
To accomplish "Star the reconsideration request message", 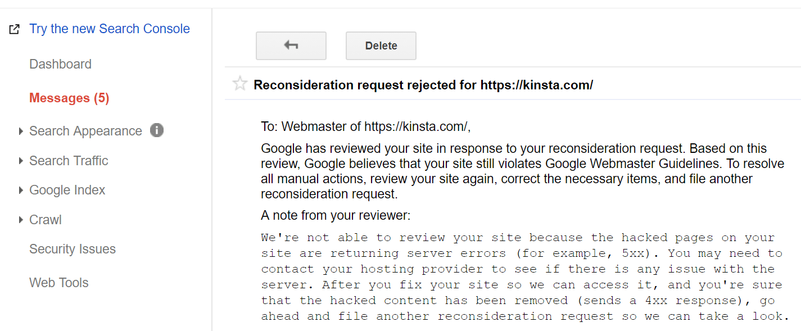I will pyautogui.click(x=239, y=83).
